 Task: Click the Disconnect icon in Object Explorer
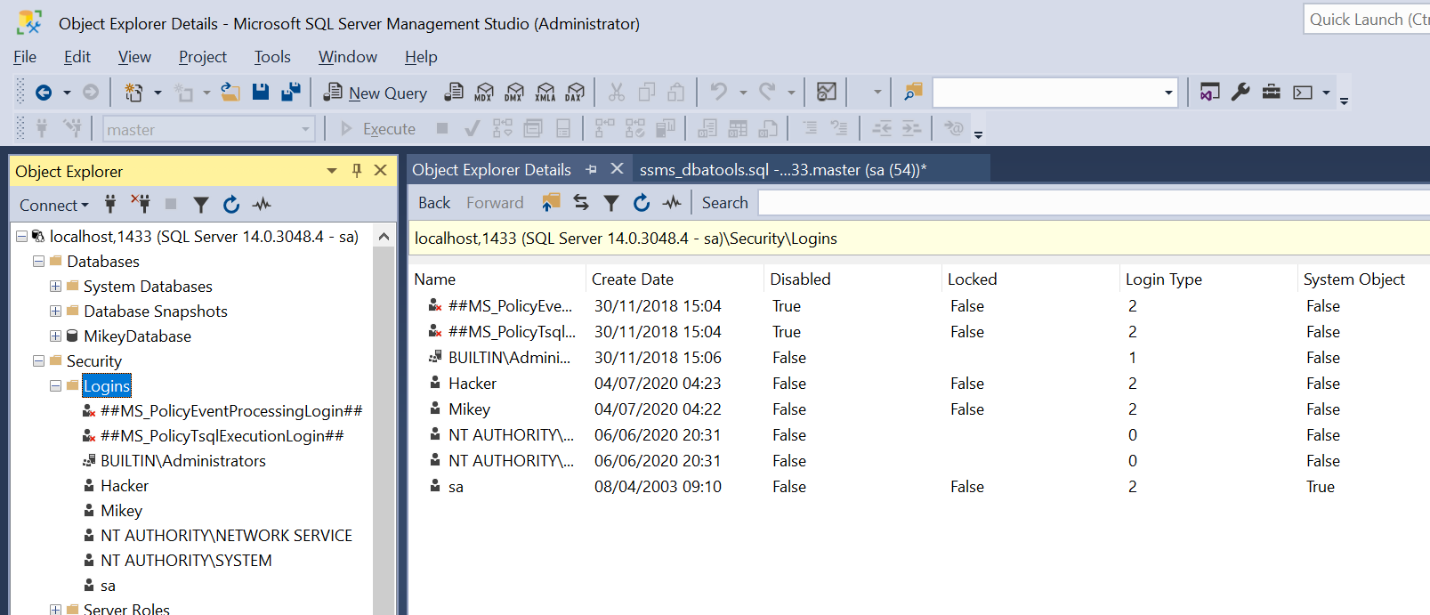141,204
